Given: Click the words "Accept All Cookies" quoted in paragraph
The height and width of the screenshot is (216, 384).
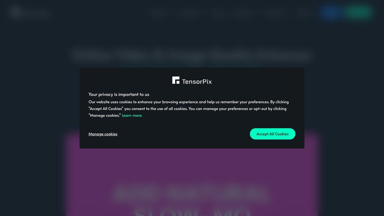Looking at the screenshot, I should tap(106, 108).
